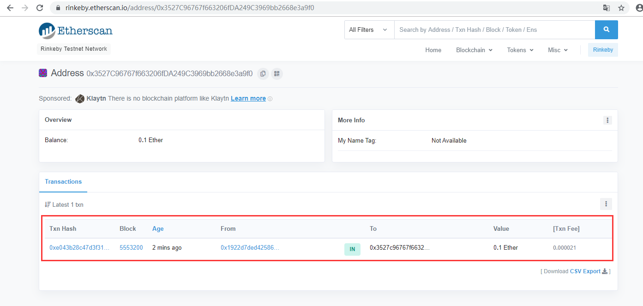Click the blue search magnifier button

click(x=607, y=30)
